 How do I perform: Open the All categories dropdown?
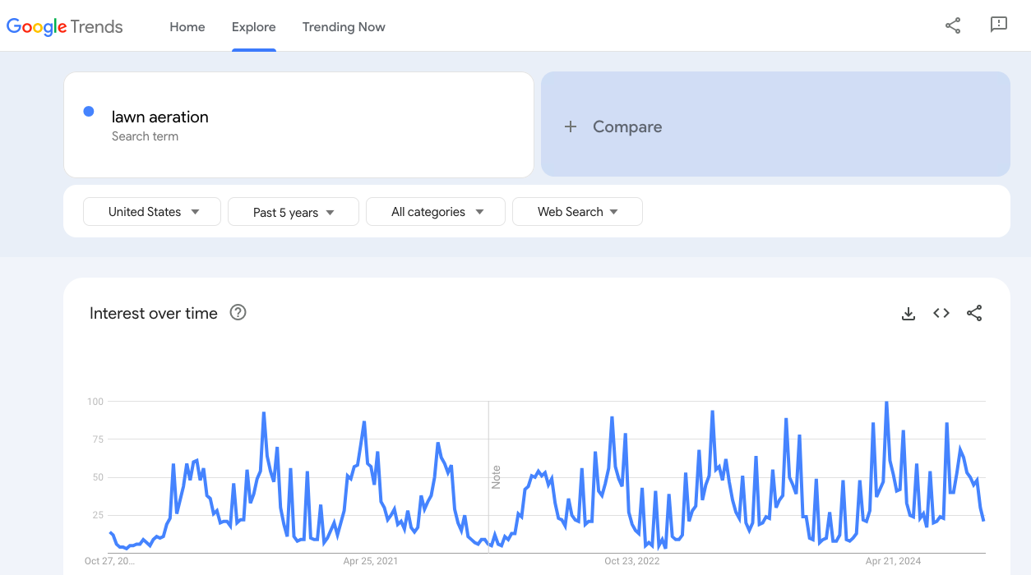[x=437, y=212]
